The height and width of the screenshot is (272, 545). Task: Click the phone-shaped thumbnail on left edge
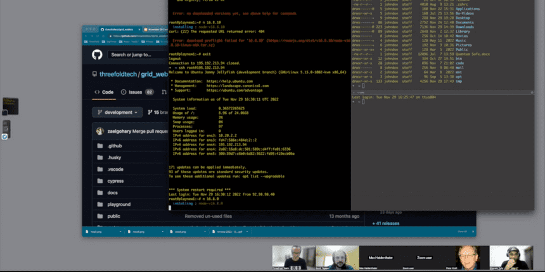coord(6,128)
